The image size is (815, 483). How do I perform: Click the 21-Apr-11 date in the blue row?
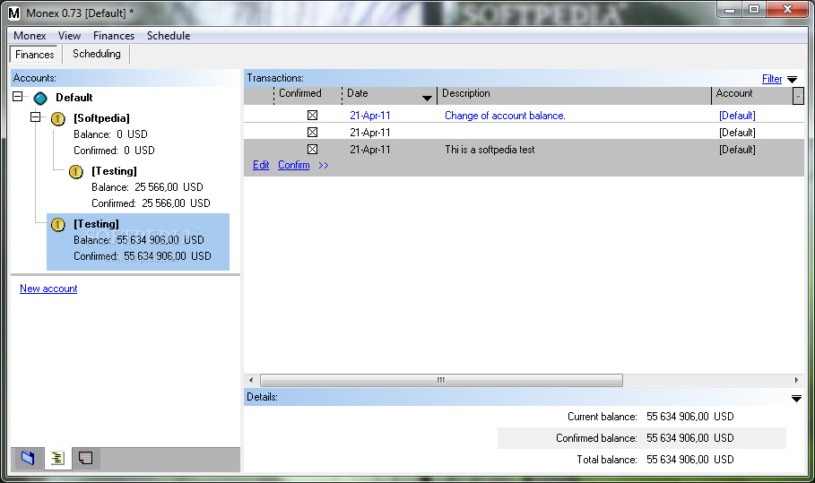(369, 116)
